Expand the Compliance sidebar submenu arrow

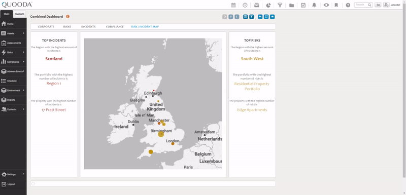(x=23, y=62)
